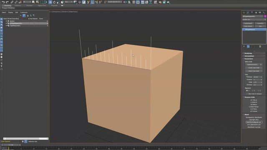Click the Slice modifier button
Screen dimensions: 267x150
pyautogui.click(x=260, y=26)
